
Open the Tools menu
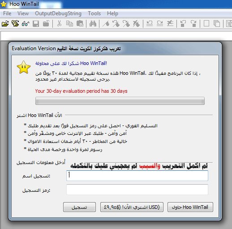coord(94,13)
